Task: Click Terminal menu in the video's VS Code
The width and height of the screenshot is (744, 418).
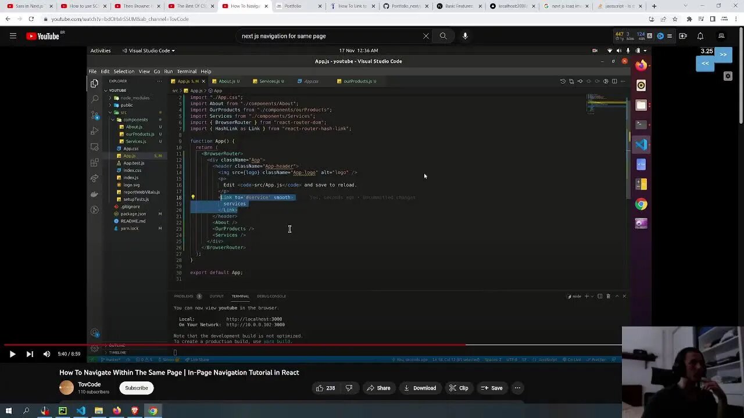Action: 187,71
